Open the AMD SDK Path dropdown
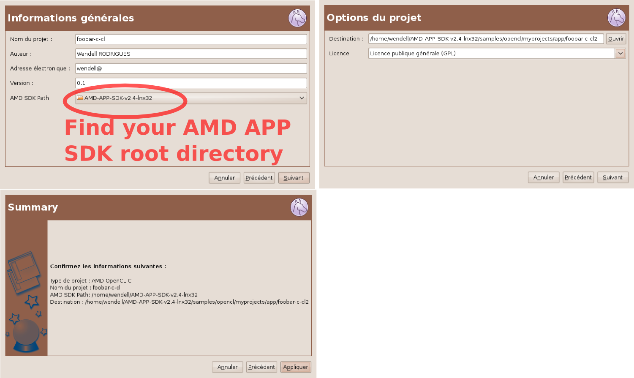The image size is (634, 378). click(302, 98)
